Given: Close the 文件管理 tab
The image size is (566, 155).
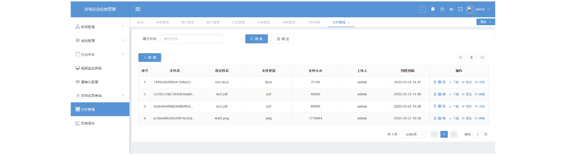Looking at the screenshot, I should [349, 23].
